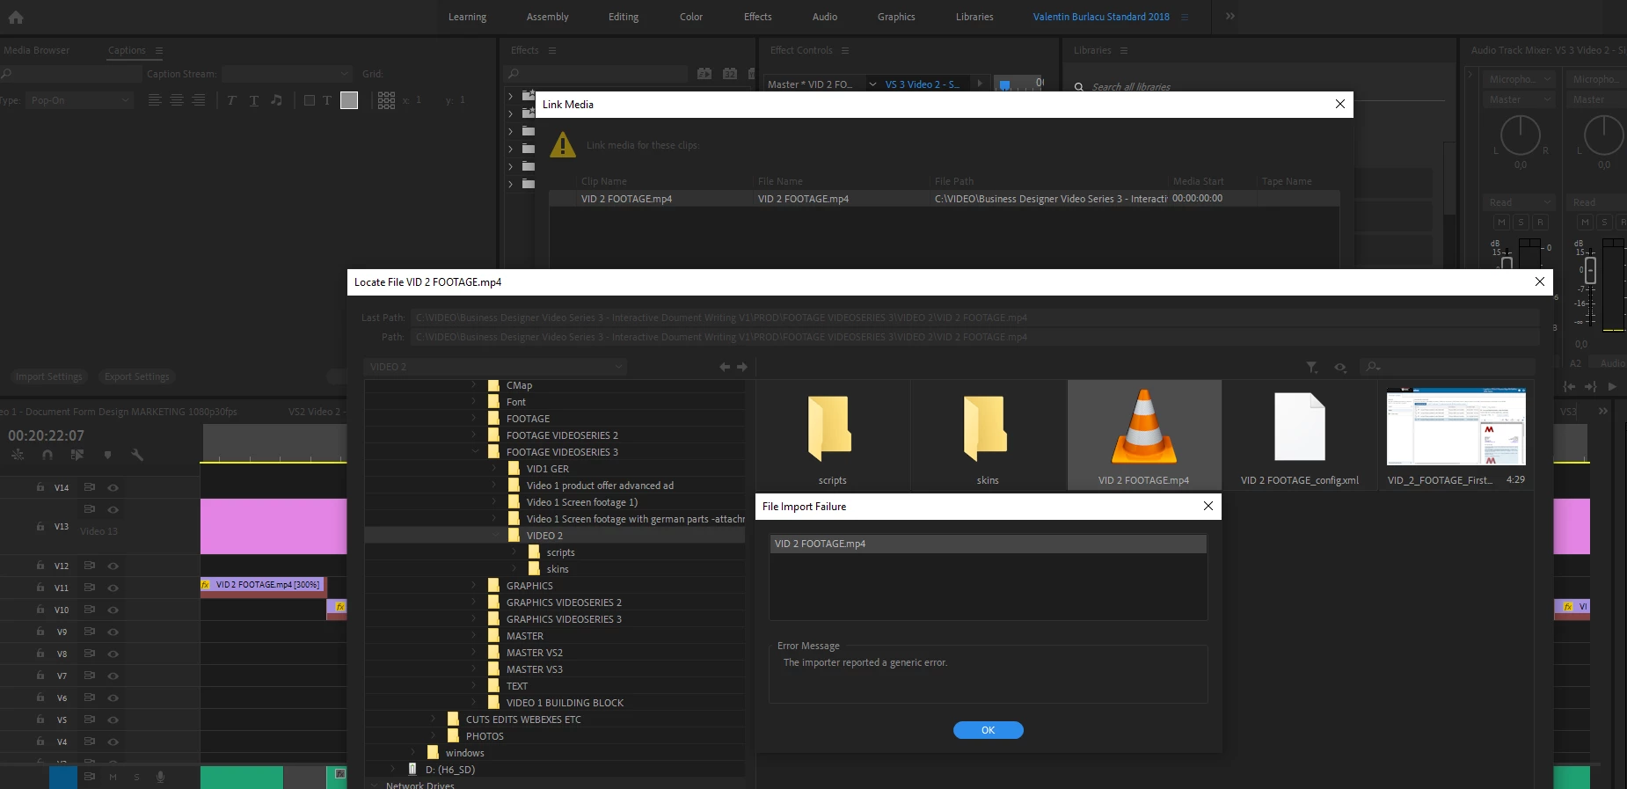Select the VID_2_FOOTAGE_First video thumbnail
Viewport: 1627px width, 789px height.
(1456, 427)
